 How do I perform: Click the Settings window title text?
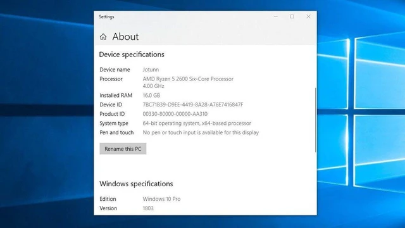pos(106,17)
